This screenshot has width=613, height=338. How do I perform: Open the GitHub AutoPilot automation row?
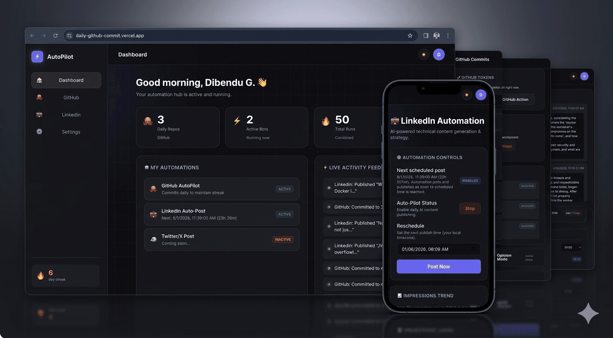click(222, 189)
